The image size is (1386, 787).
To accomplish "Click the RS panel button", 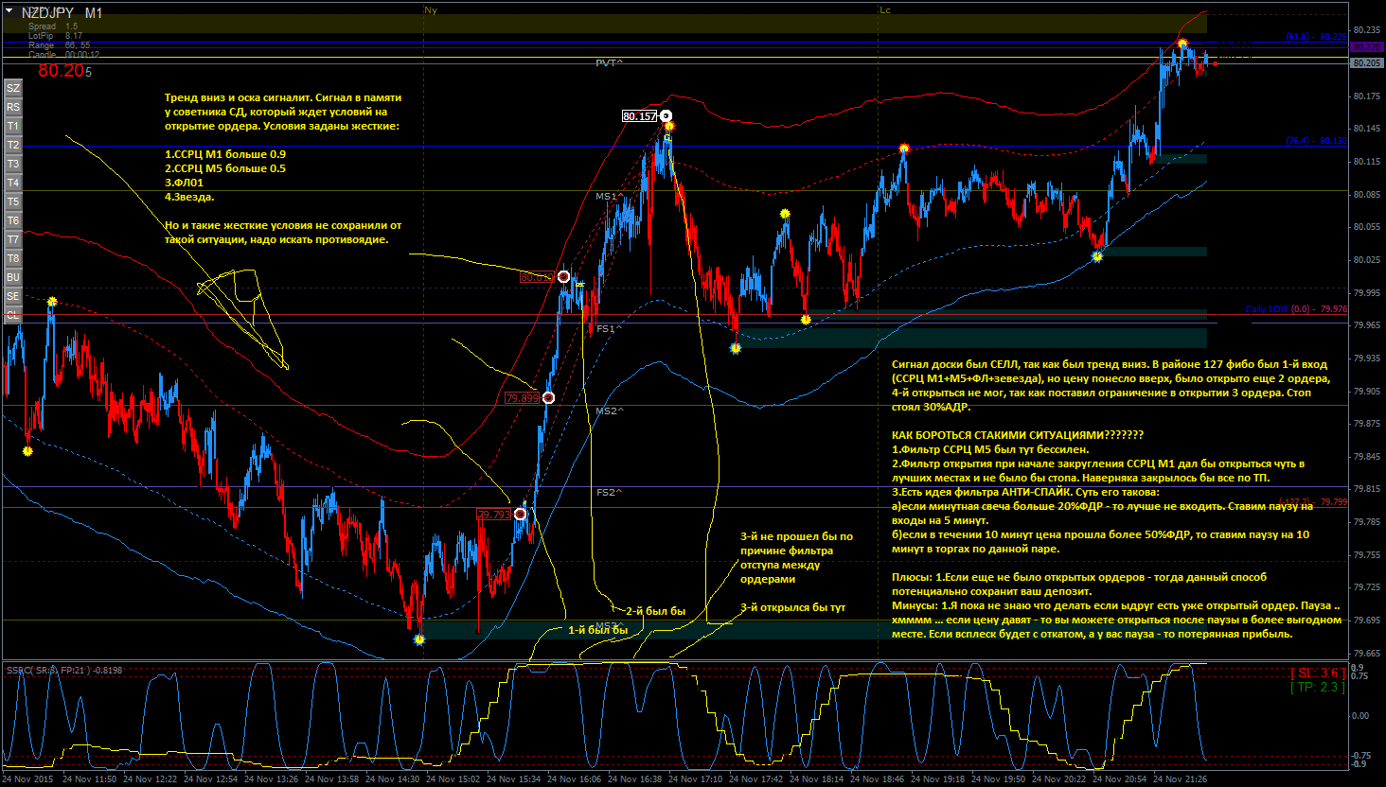I will 13,107.
